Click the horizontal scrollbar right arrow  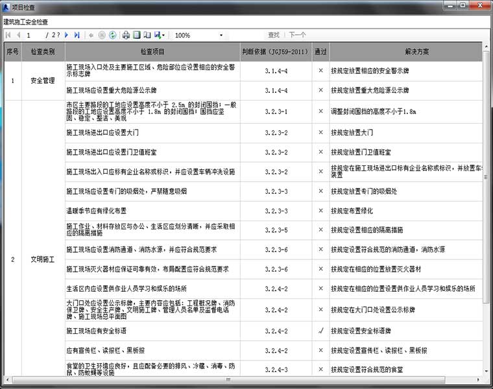(479, 380)
